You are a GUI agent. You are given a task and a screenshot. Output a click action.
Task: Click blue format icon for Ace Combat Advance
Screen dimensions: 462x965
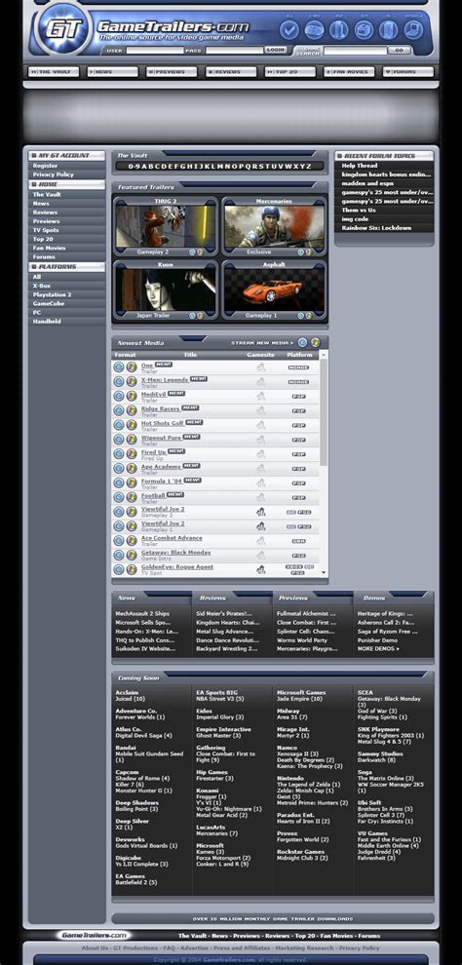(x=119, y=540)
